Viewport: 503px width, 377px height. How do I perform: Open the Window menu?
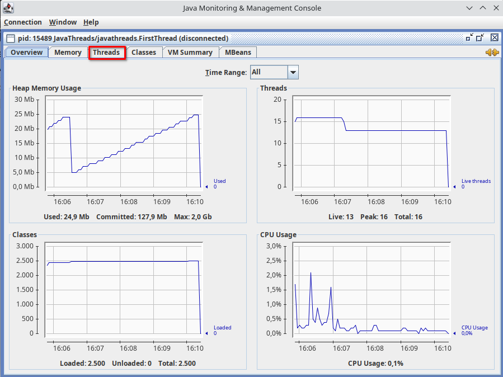(x=63, y=22)
